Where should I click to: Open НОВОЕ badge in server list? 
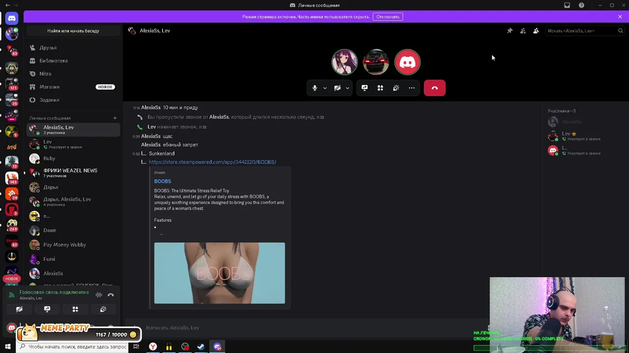[x=12, y=278]
